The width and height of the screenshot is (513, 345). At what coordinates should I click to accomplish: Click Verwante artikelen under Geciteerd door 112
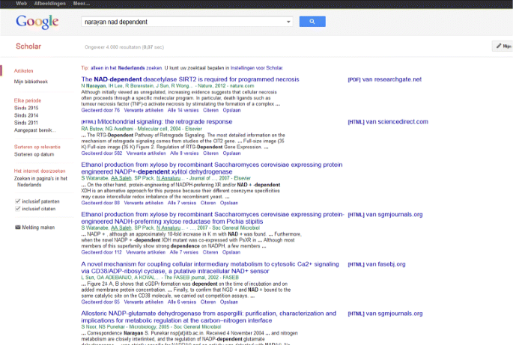tap(145, 252)
